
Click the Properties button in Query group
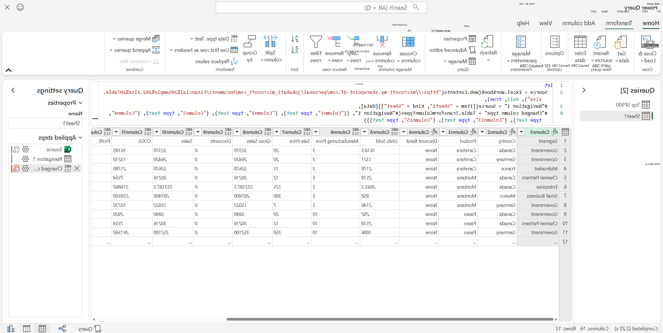[460, 39]
